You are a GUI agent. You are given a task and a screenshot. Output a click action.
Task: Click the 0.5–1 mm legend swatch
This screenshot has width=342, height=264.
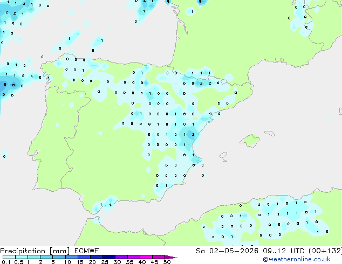pyautogui.click(x=22, y=257)
